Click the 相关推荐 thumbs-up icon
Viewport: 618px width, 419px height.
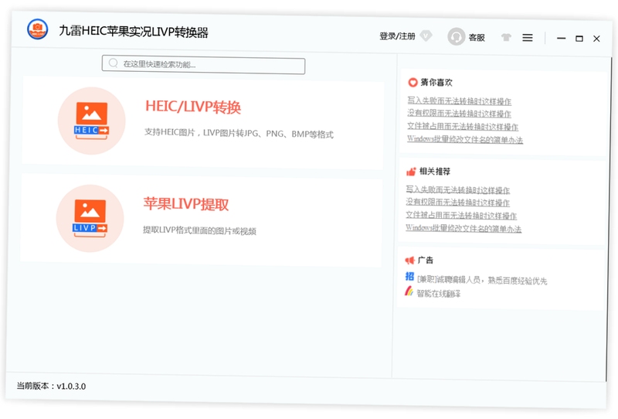coord(411,171)
